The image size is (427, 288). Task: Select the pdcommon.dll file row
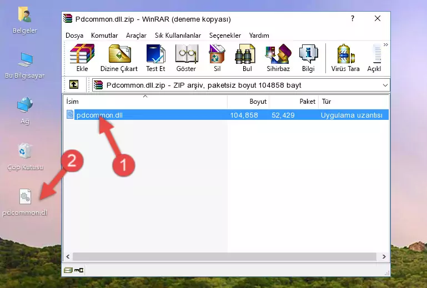(227, 115)
